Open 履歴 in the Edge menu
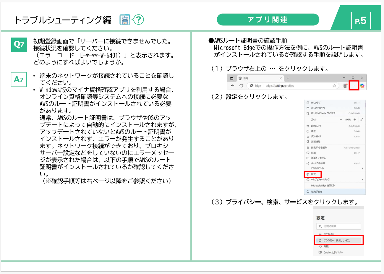 [x=335, y=131]
